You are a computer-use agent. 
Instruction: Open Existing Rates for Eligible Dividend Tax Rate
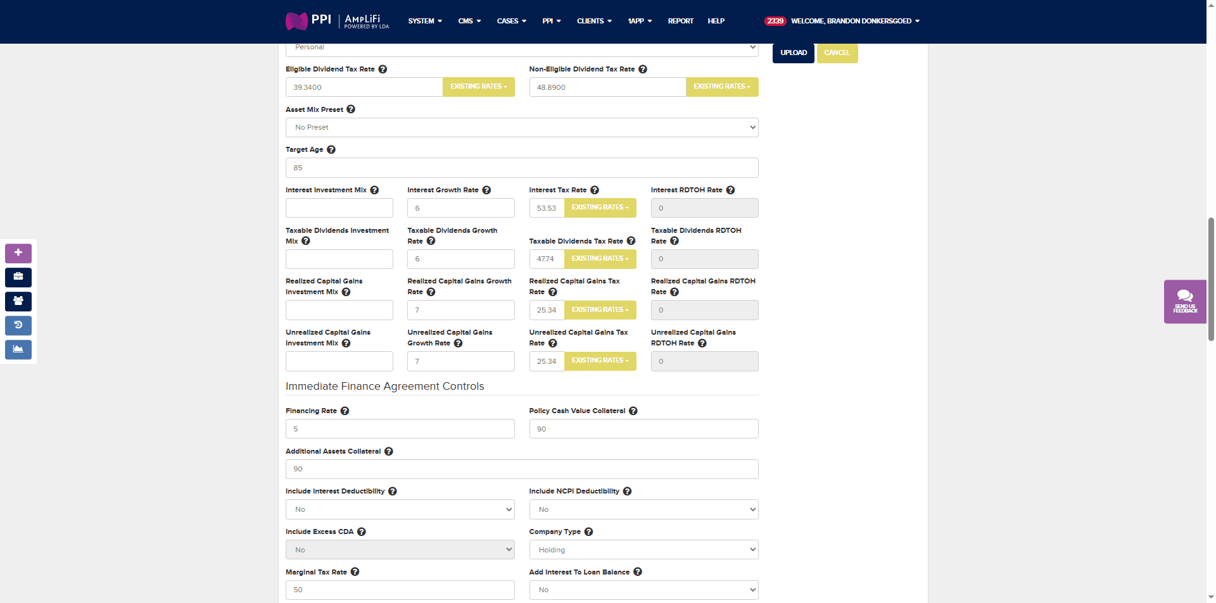pos(479,87)
